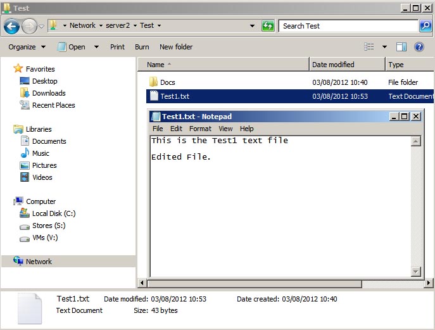Viewport: 435px width, 330px height.
Task: Click in the Notepad text after Edited File.
Action: click(211, 157)
